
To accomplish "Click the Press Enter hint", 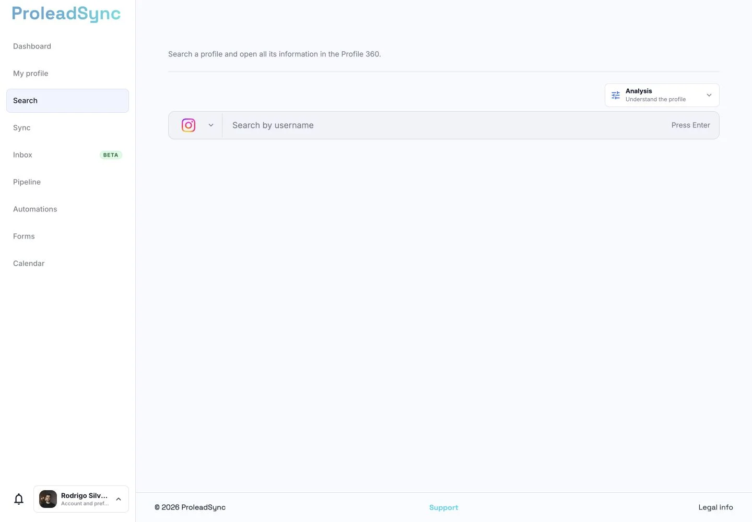I will point(690,125).
